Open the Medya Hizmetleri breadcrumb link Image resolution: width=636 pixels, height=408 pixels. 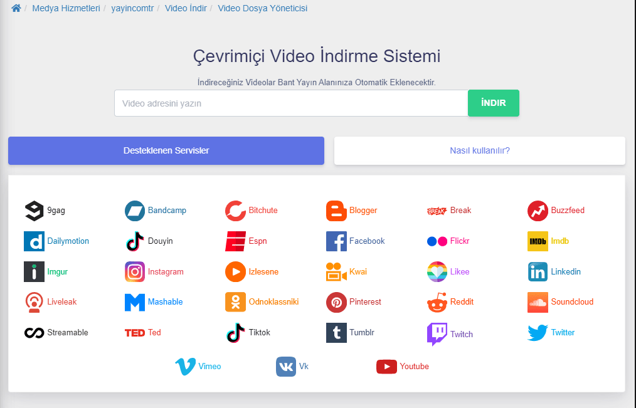(66, 8)
